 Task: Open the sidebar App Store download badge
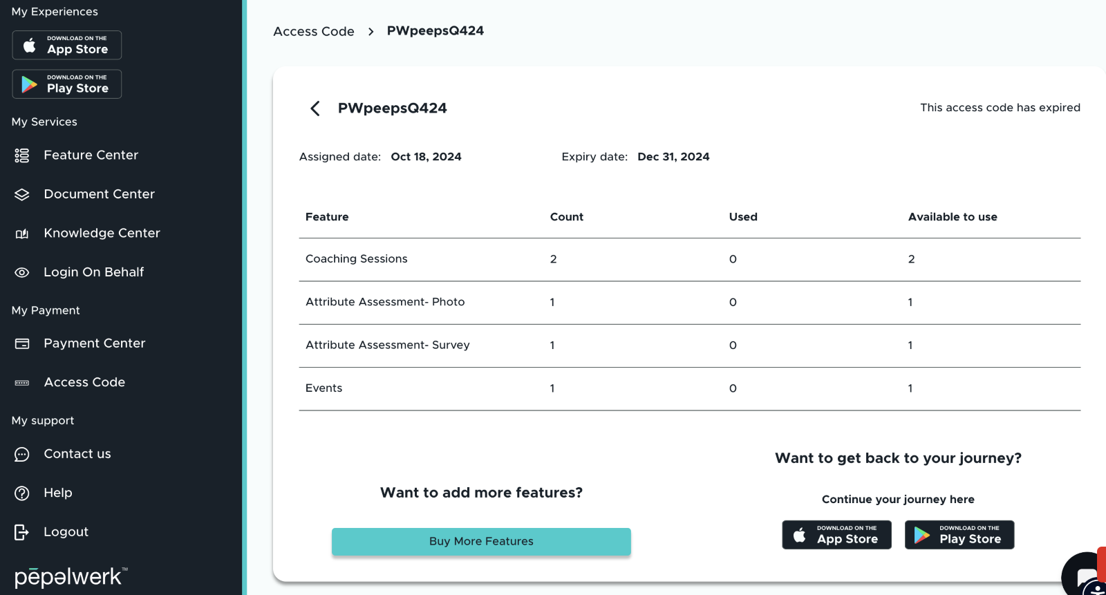coord(67,45)
